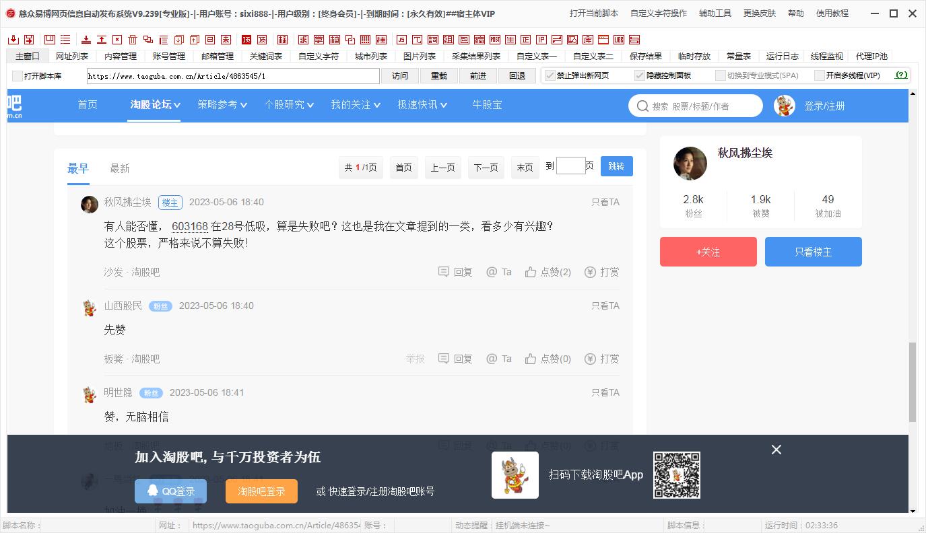Toggle the 切换到专业模式(SPA) checkbox
926x533 pixels.
(720, 75)
